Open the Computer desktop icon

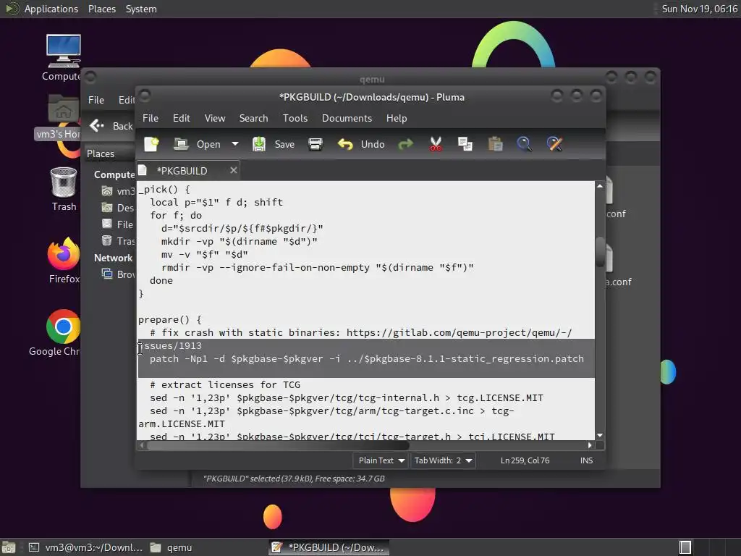pyautogui.click(x=63, y=58)
